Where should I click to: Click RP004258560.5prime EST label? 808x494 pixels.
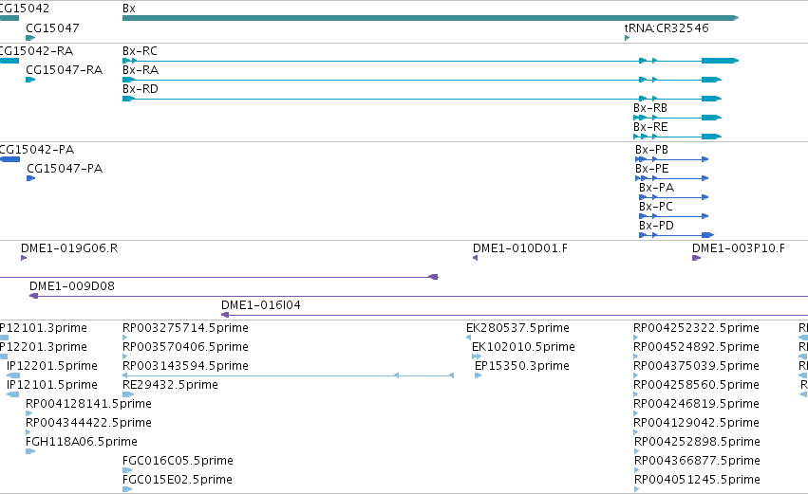click(x=696, y=385)
